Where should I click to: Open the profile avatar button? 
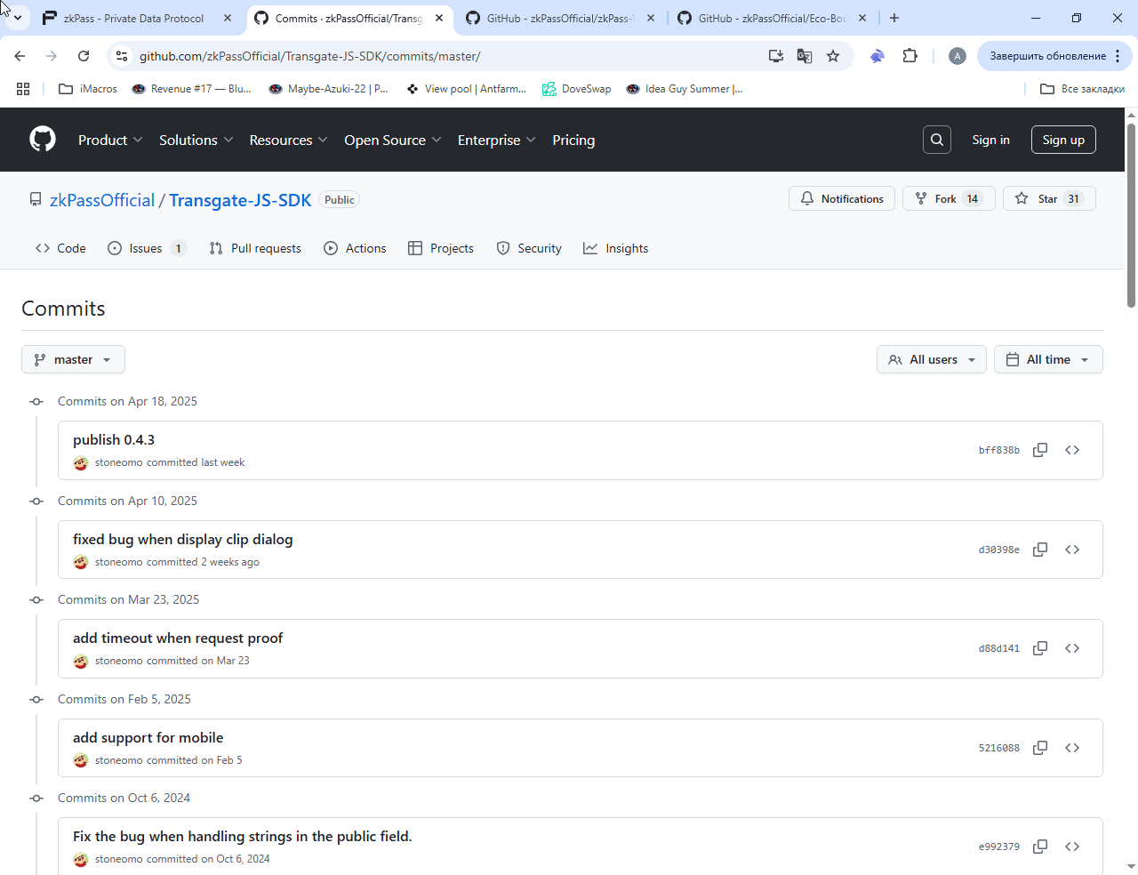958,56
